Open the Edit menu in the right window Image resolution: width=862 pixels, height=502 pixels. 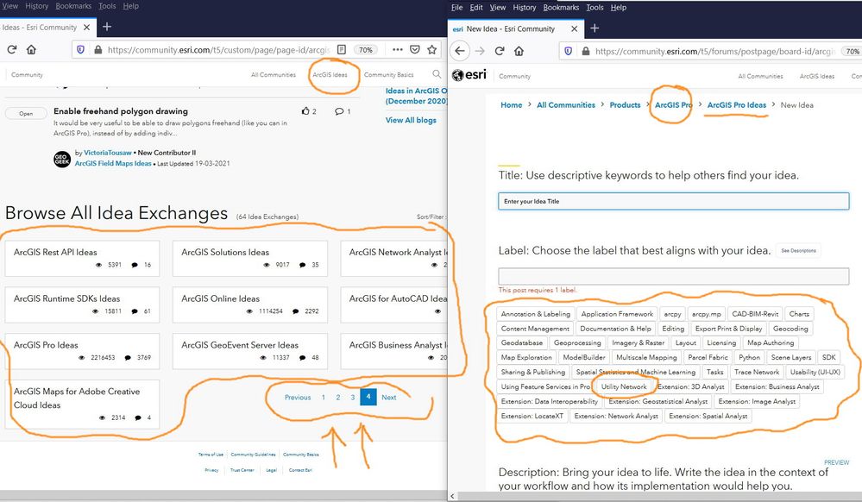tap(476, 7)
